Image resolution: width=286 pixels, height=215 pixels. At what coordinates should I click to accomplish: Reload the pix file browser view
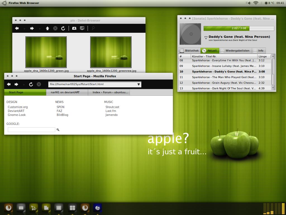(x=63, y=28)
